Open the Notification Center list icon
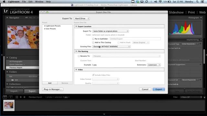207x116 pixels. 202,2
